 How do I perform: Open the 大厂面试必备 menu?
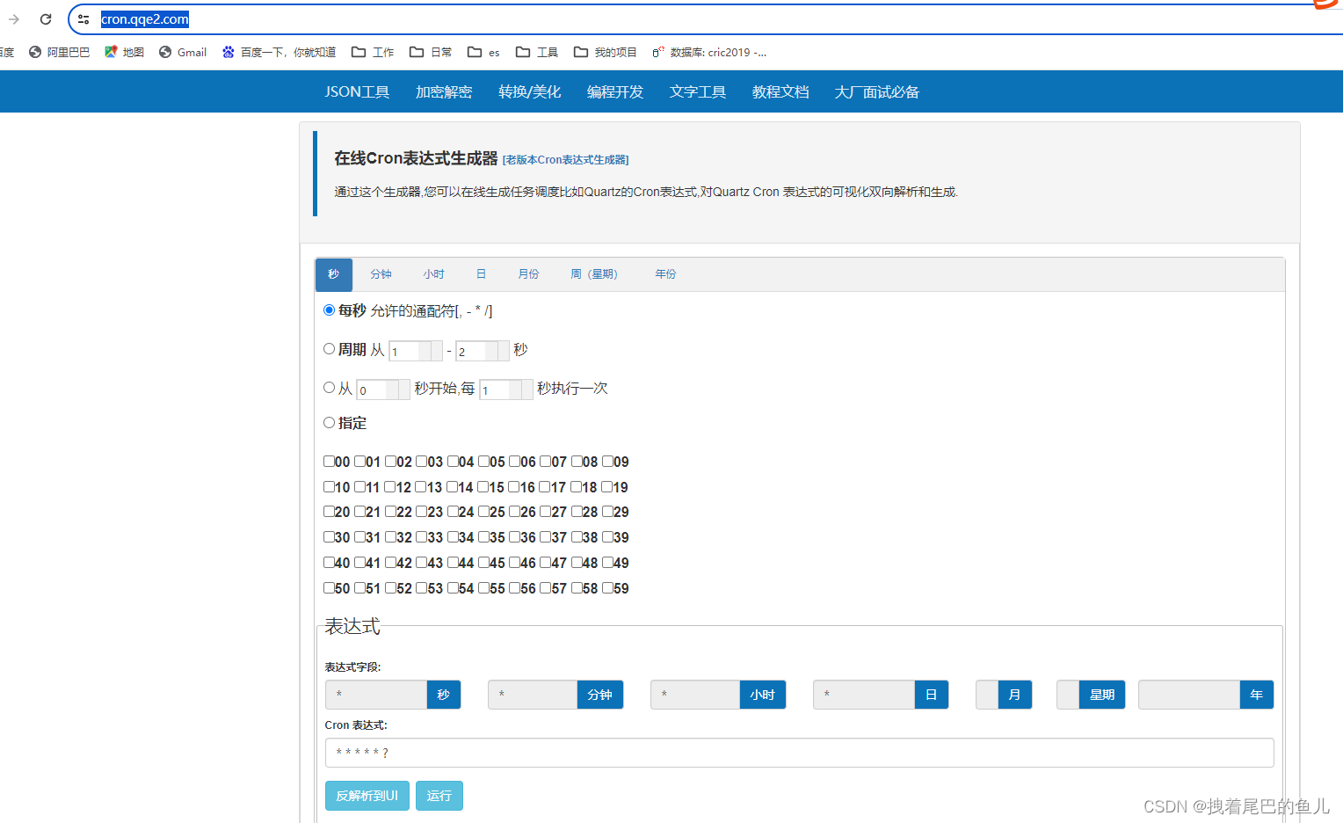877,91
